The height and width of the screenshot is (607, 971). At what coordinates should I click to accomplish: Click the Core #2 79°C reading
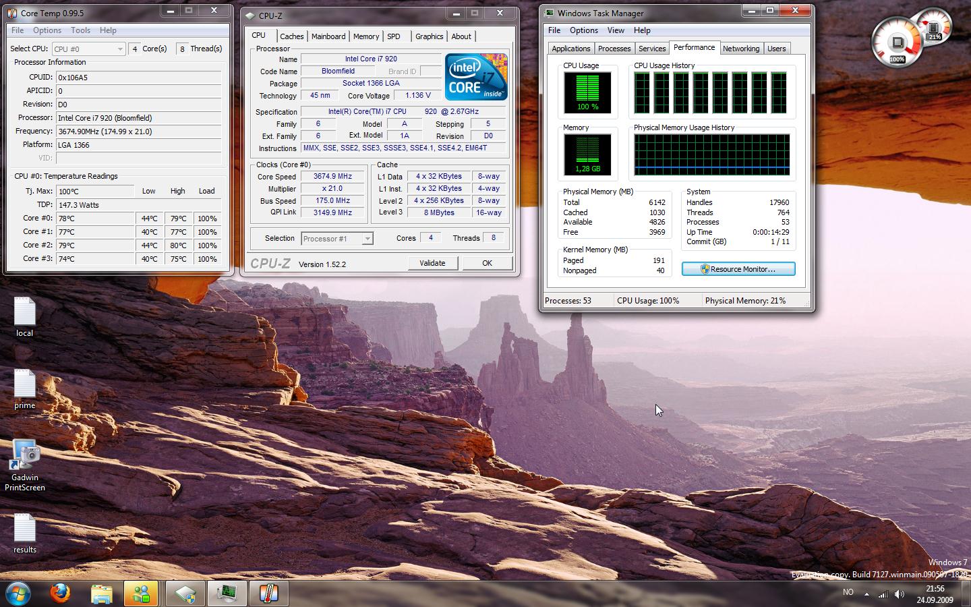(95, 245)
